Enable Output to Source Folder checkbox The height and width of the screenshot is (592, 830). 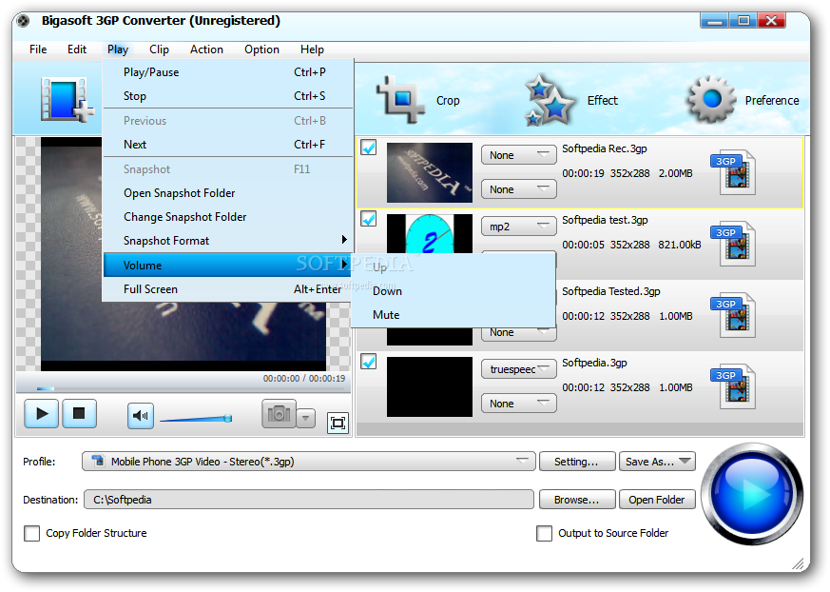[x=544, y=533]
